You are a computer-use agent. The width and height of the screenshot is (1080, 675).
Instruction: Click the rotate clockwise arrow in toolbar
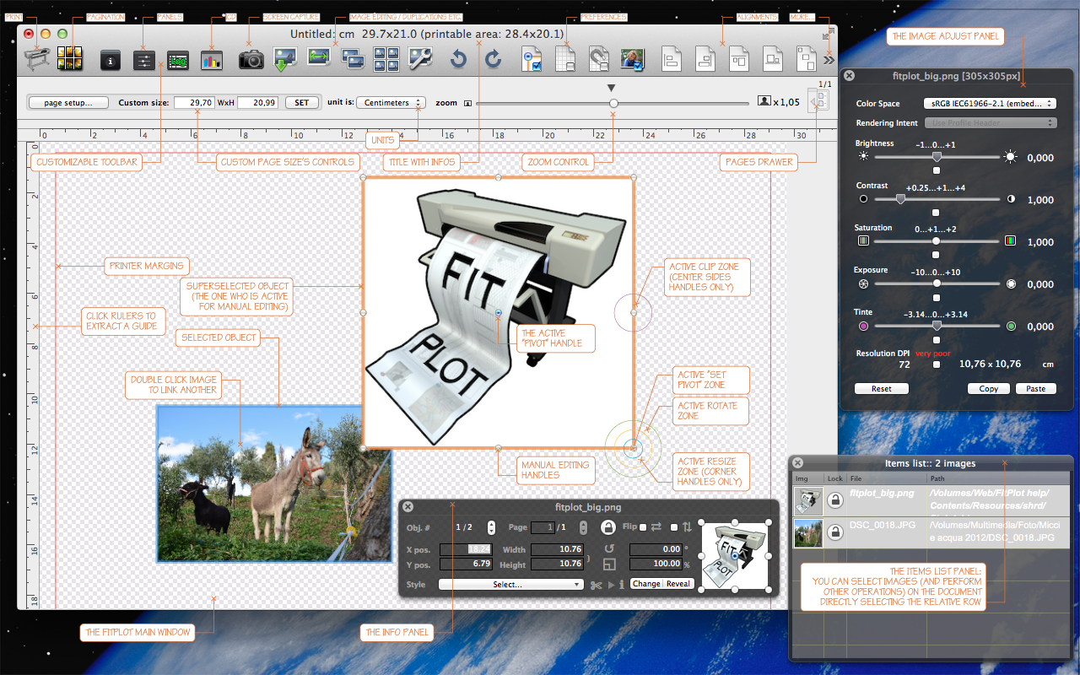tap(493, 59)
